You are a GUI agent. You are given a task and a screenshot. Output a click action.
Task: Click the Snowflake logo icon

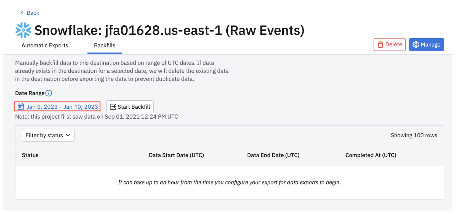click(x=23, y=30)
